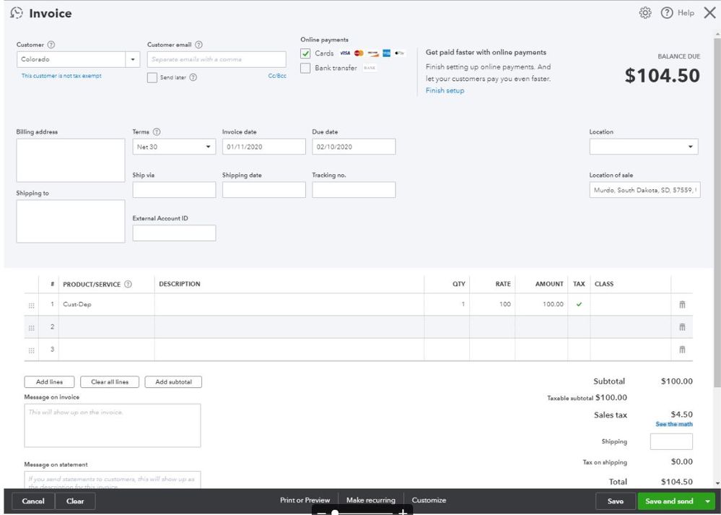This screenshot has width=721, height=515.
Task: Open the Cc/Bcc link
Action: [x=277, y=76]
